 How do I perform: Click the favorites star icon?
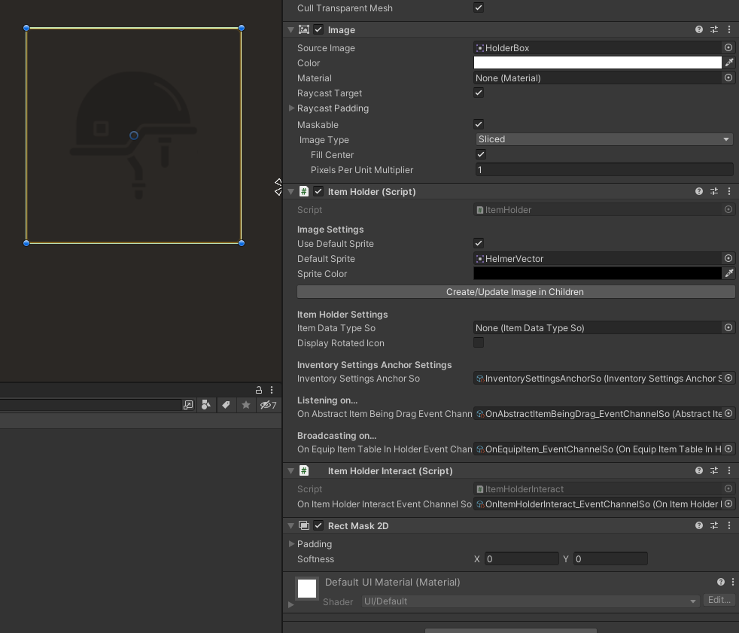coord(245,405)
